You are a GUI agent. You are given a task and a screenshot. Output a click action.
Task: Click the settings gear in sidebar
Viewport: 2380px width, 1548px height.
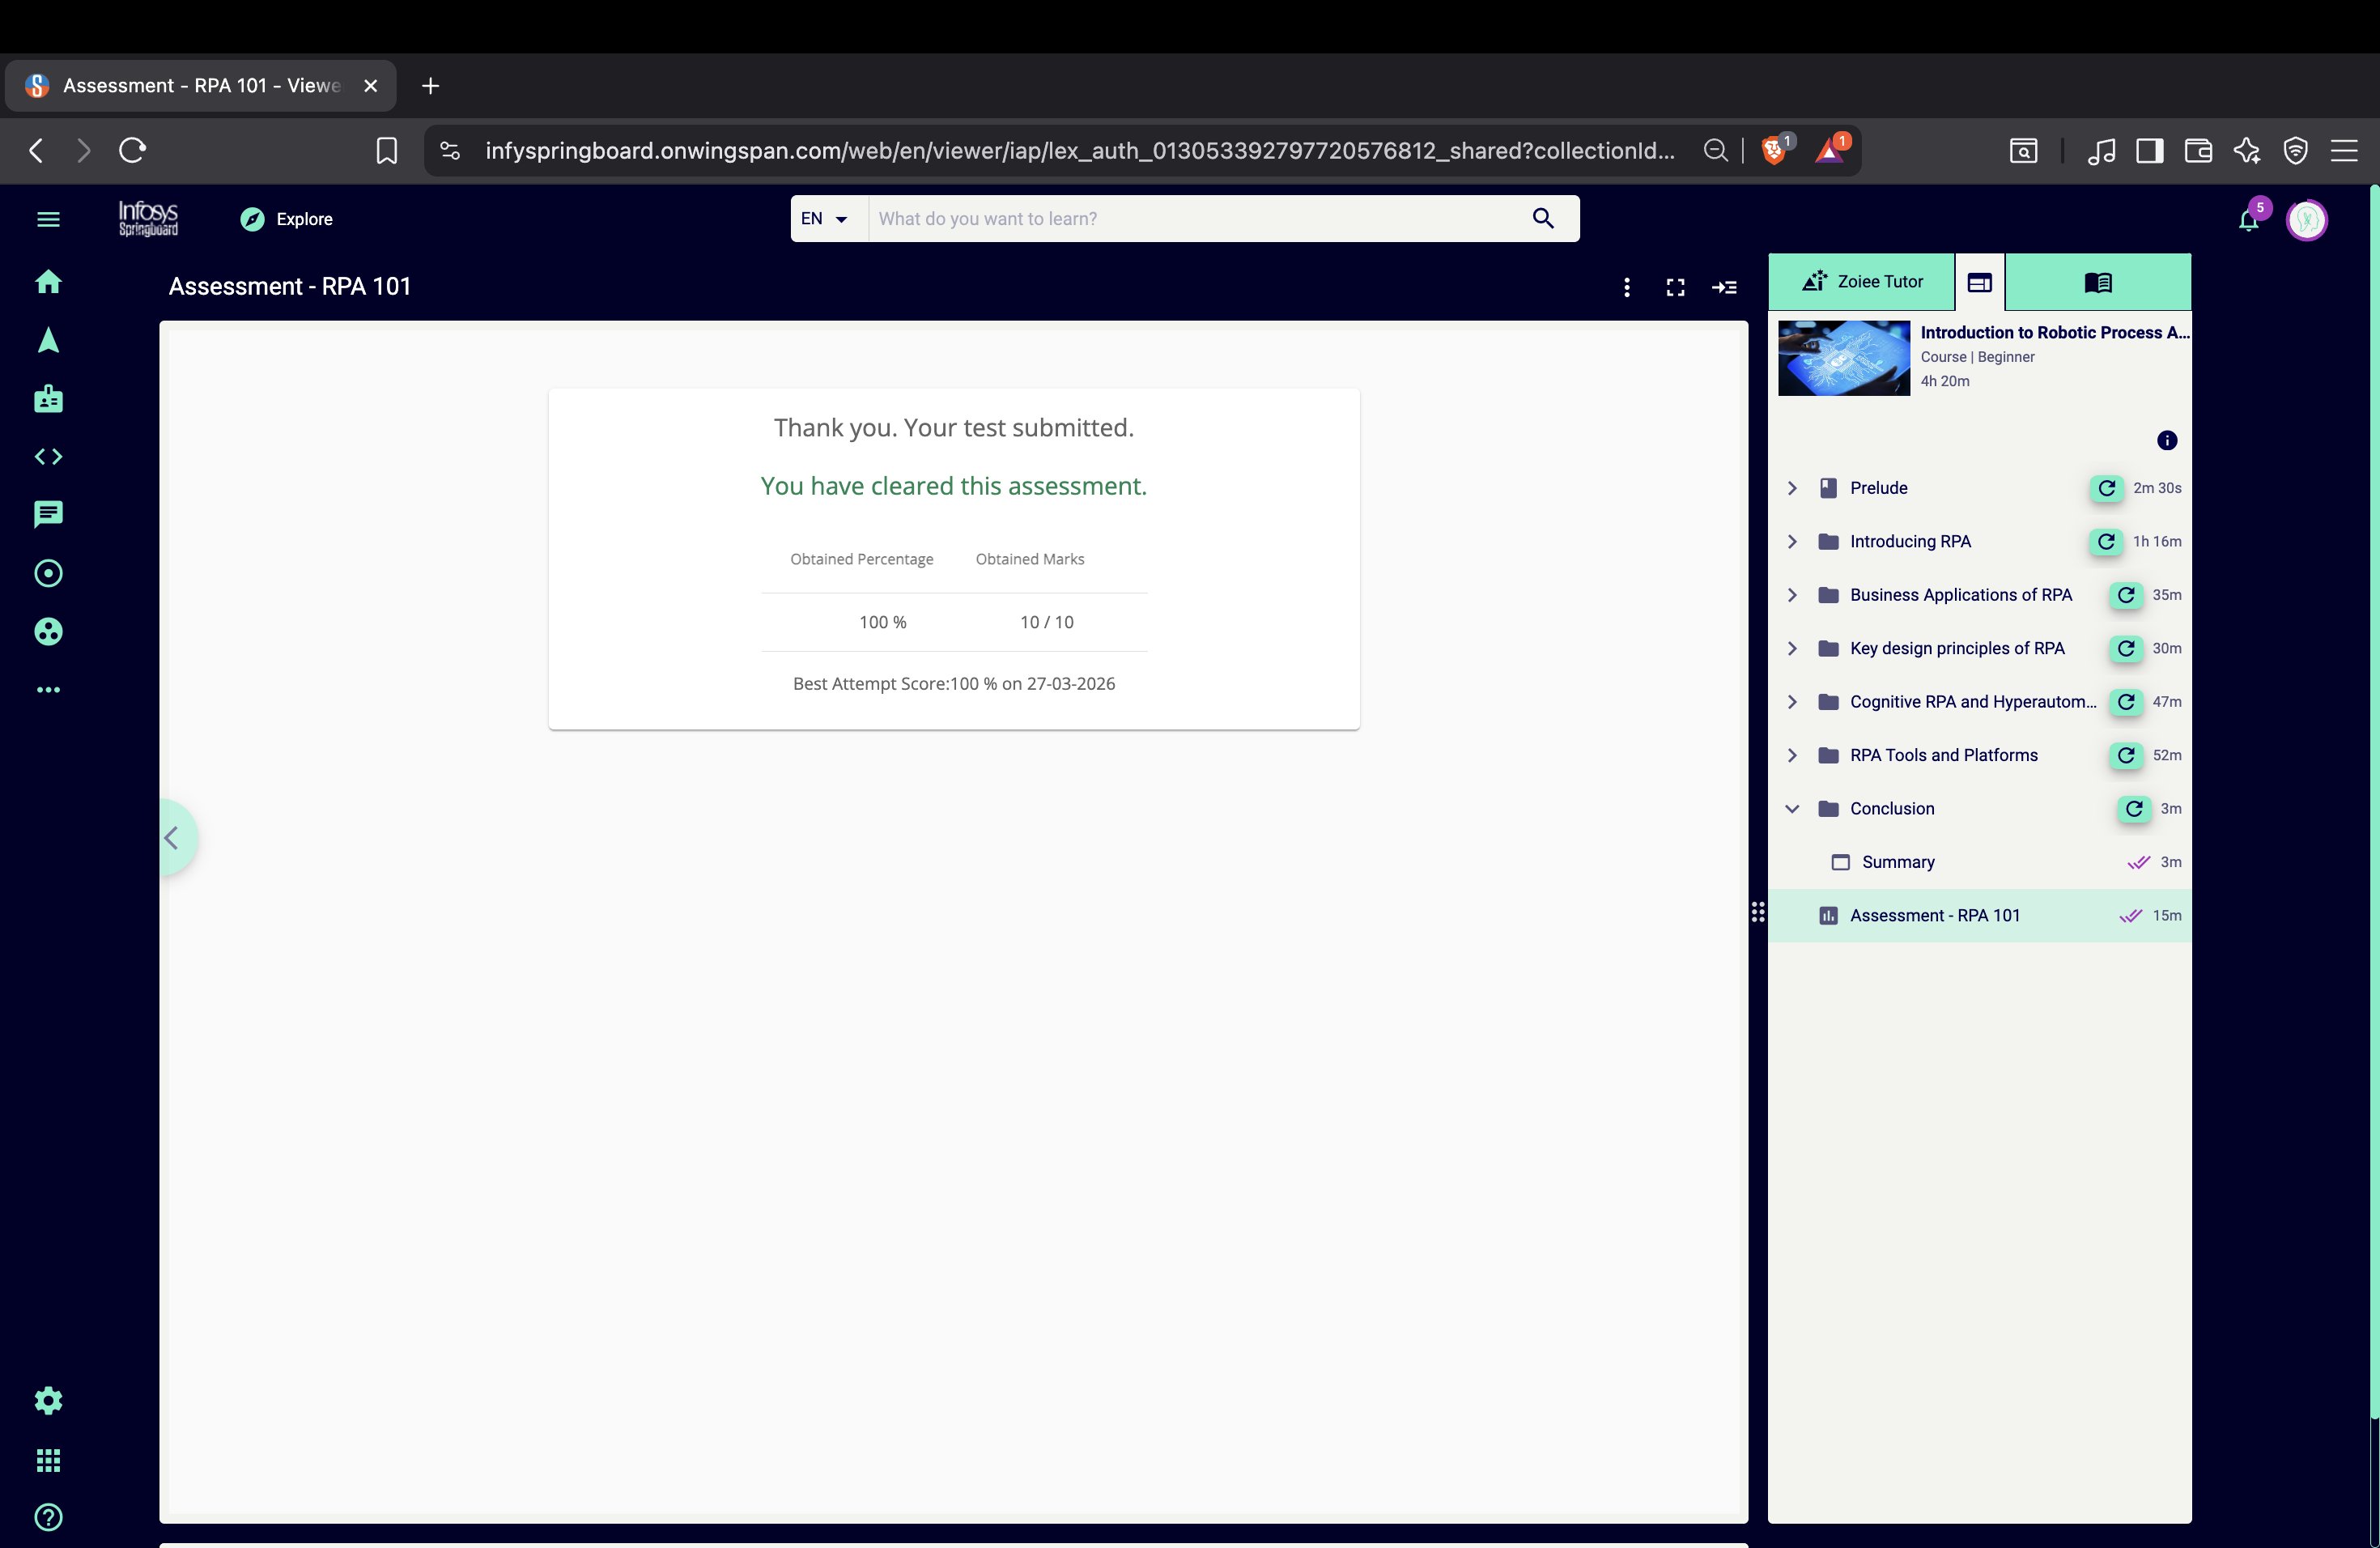tap(48, 1400)
